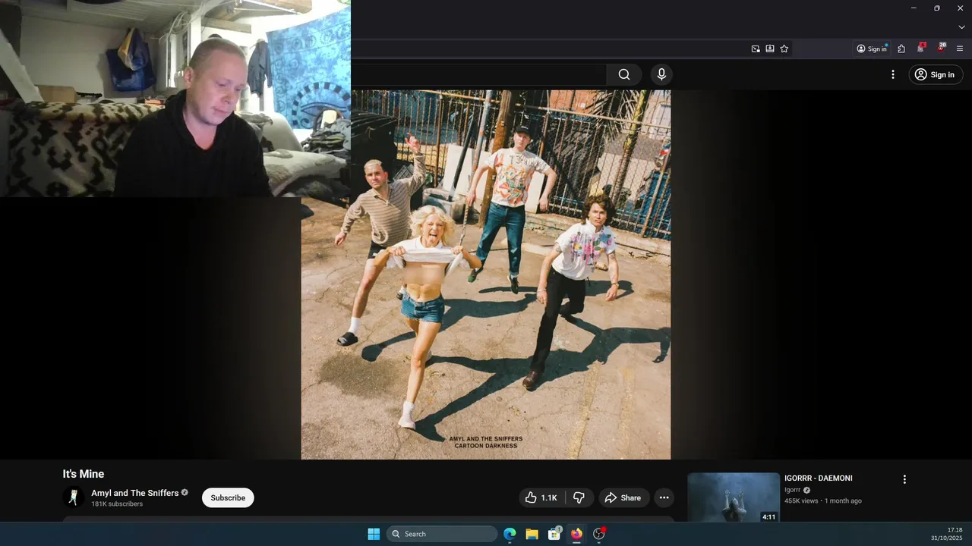Image resolution: width=972 pixels, height=546 pixels.
Task: Dislike the video with thumbs down
Action: 579,497
